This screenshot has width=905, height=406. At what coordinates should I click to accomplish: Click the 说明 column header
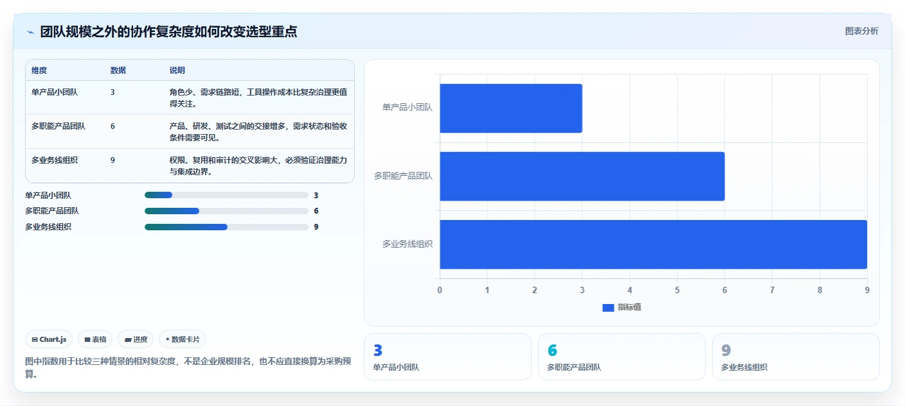pyautogui.click(x=177, y=71)
